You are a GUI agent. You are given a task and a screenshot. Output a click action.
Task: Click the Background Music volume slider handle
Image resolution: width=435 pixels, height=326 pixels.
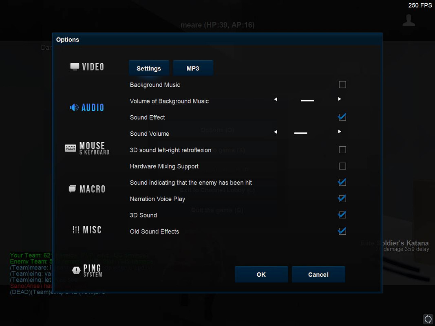click(307, 100)
